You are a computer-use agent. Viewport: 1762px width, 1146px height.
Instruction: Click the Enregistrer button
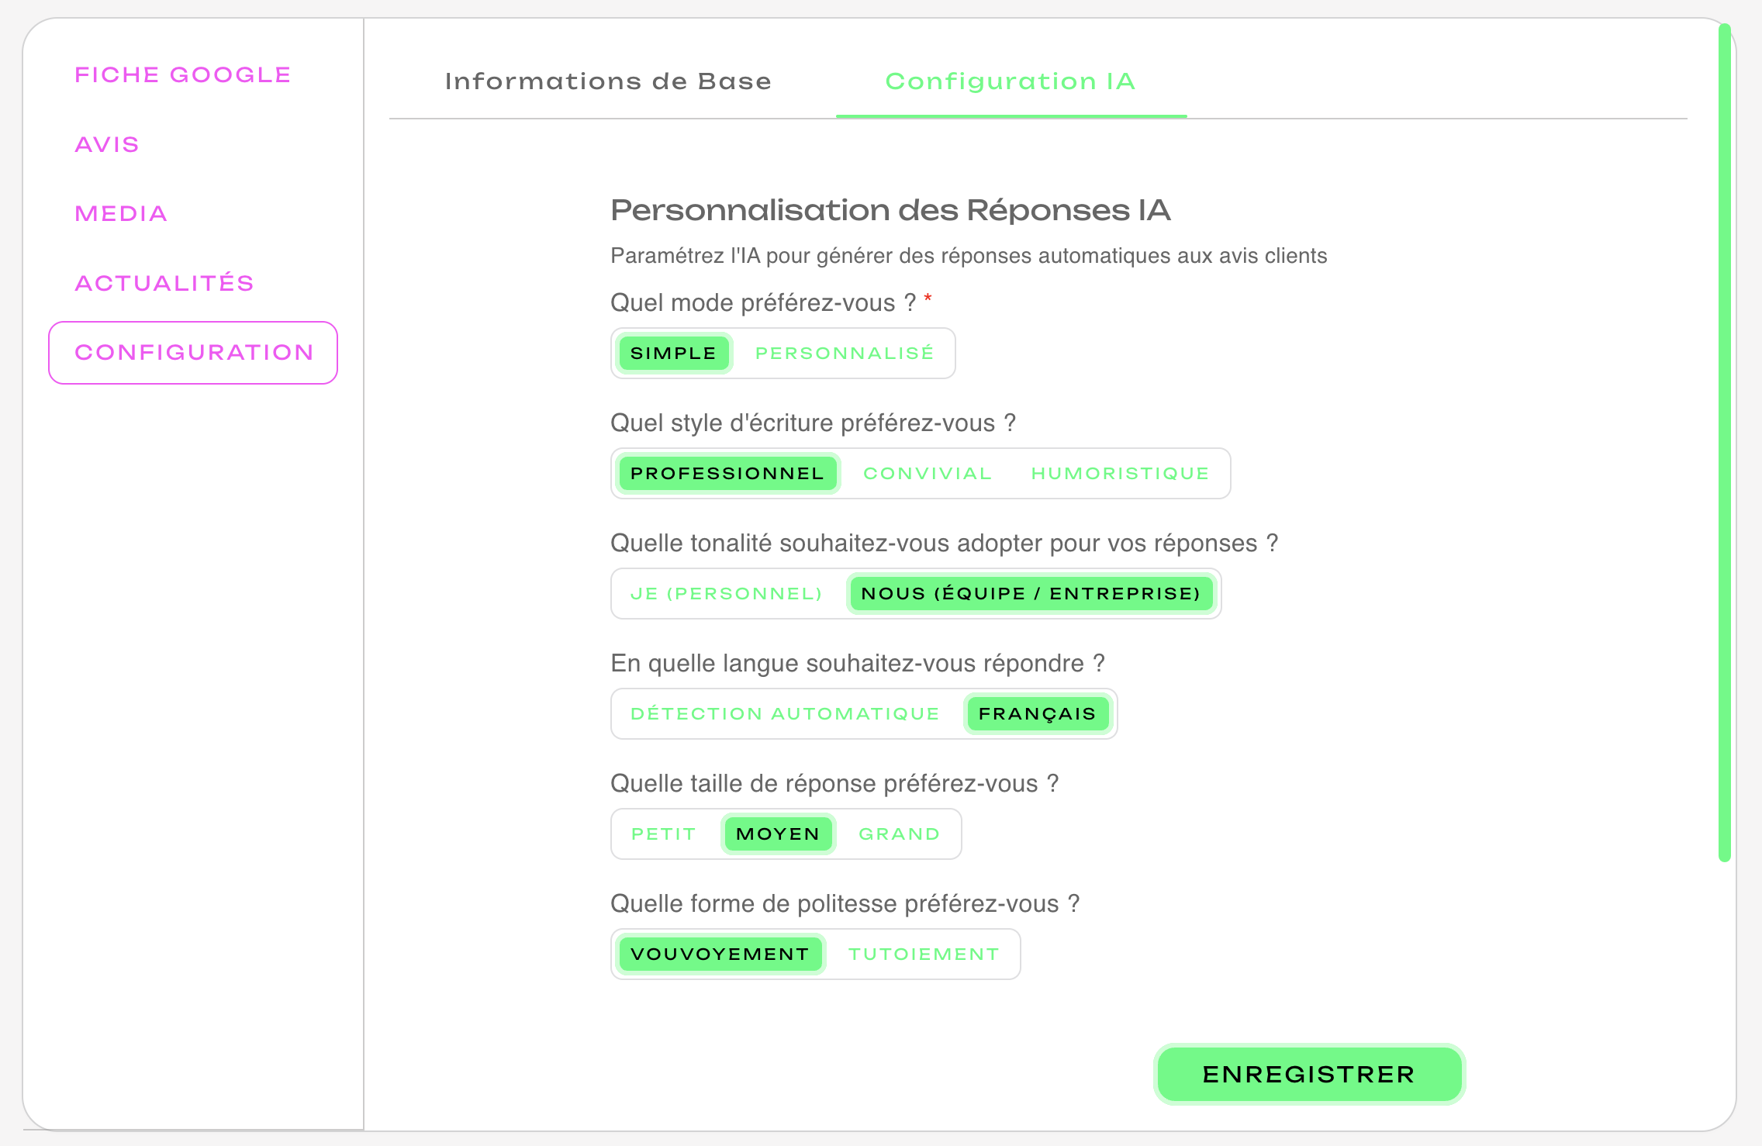click(1308, 1075)
